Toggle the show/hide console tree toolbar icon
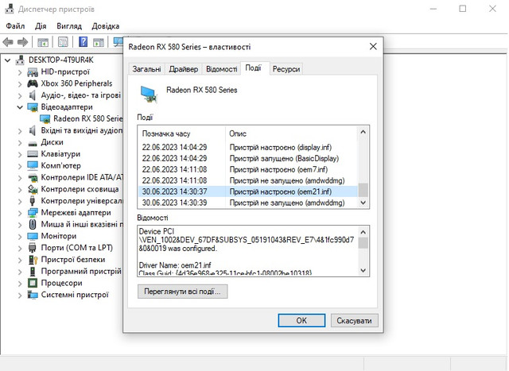 point(43,42)
